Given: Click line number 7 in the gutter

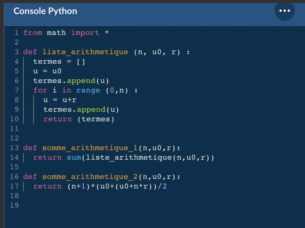Looking at the screenshot, I should 17,90.
